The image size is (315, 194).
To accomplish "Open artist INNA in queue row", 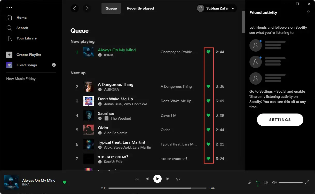I will pyautogui.click(x=108, y=55).
